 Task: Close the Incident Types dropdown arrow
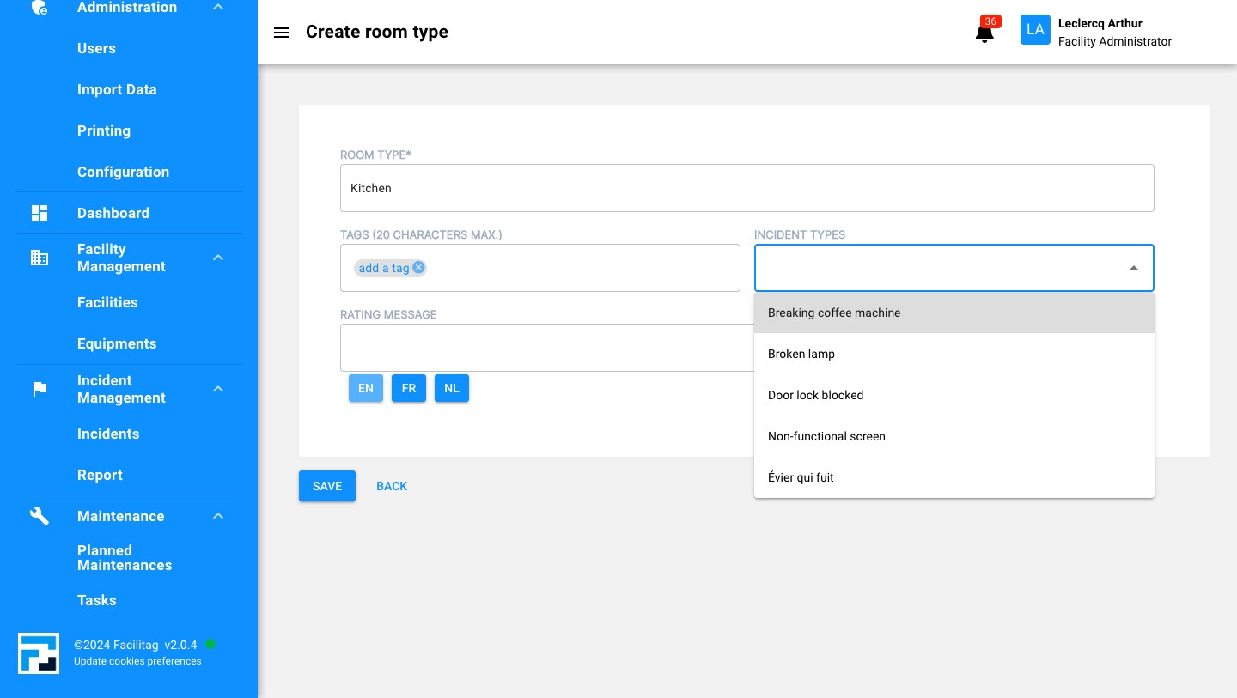[1133, 267]
